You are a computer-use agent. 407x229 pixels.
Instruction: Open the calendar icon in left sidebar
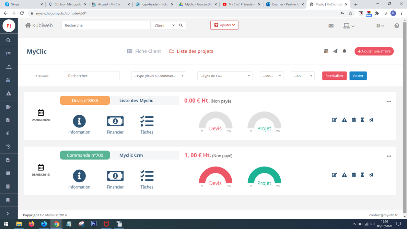click(9, 80)
